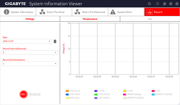Switch to the Fan tab
This screenshot has width=180, height=105.
click(x=150, y=19)
